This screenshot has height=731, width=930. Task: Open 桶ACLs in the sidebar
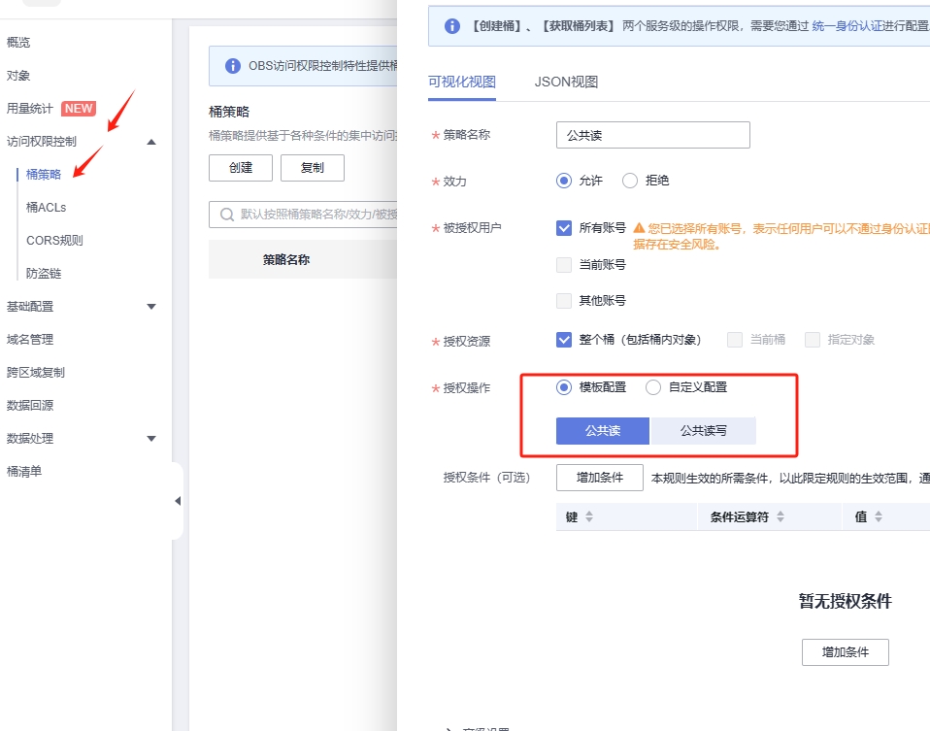pyautogui.click(x=46, y=208)
